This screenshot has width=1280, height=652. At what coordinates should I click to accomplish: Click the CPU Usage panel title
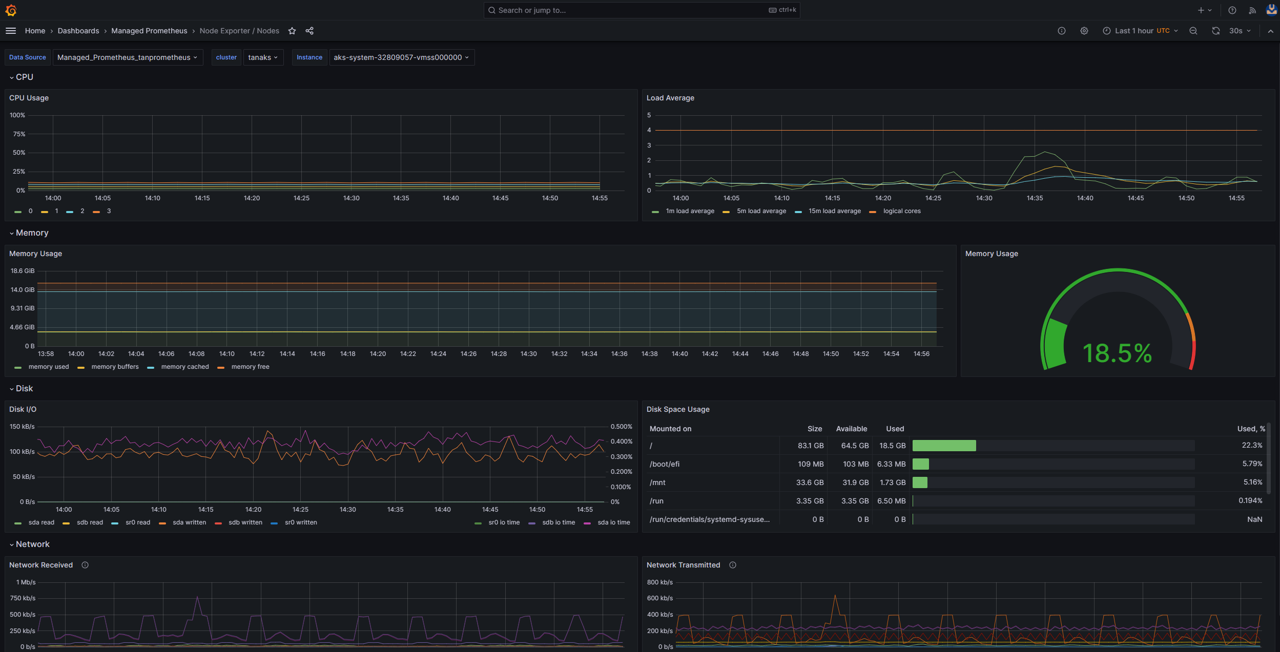(29, 98)
